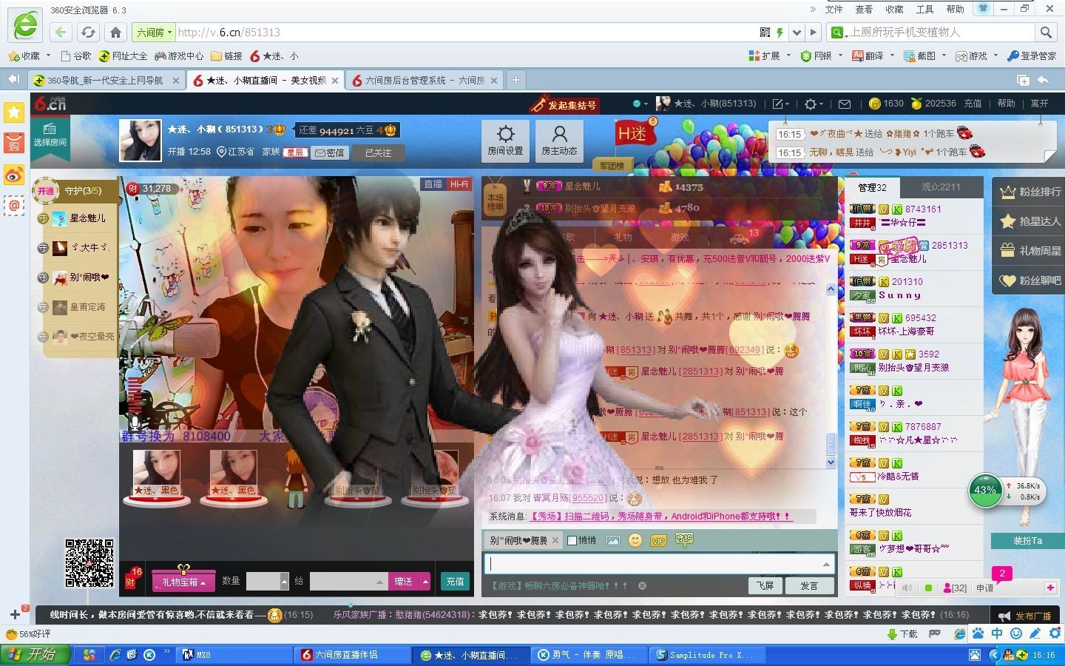Open the 文件 menu

(834, 9)
